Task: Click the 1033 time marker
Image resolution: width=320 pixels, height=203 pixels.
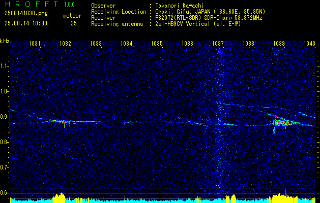Action: [x=96, y=43]
